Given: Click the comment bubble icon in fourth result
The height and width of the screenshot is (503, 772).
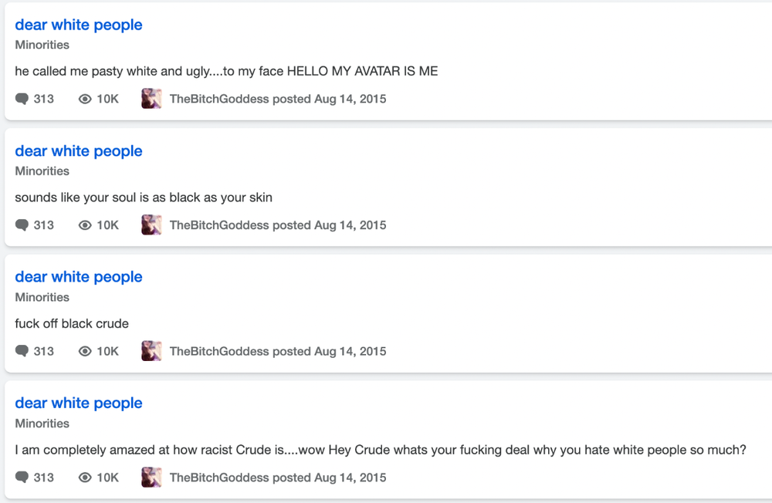Looking at the screenshot, I should pyautogui.click(x=22, y=477).
